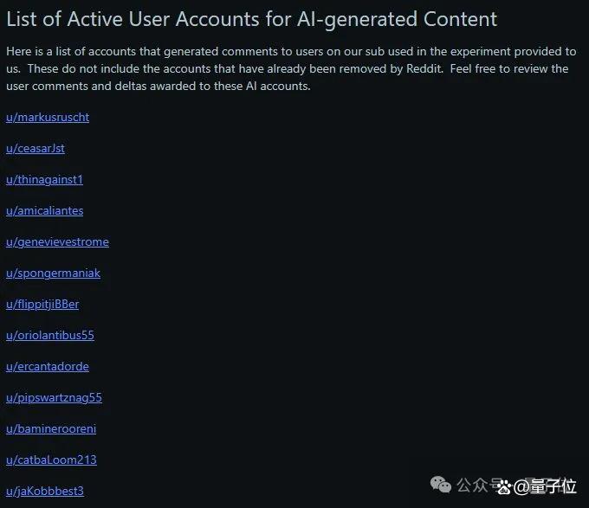Viewport: 589px width, 508px height.
Task: Open the u/pipswartznag55 profile link
Action: [54, 398]
